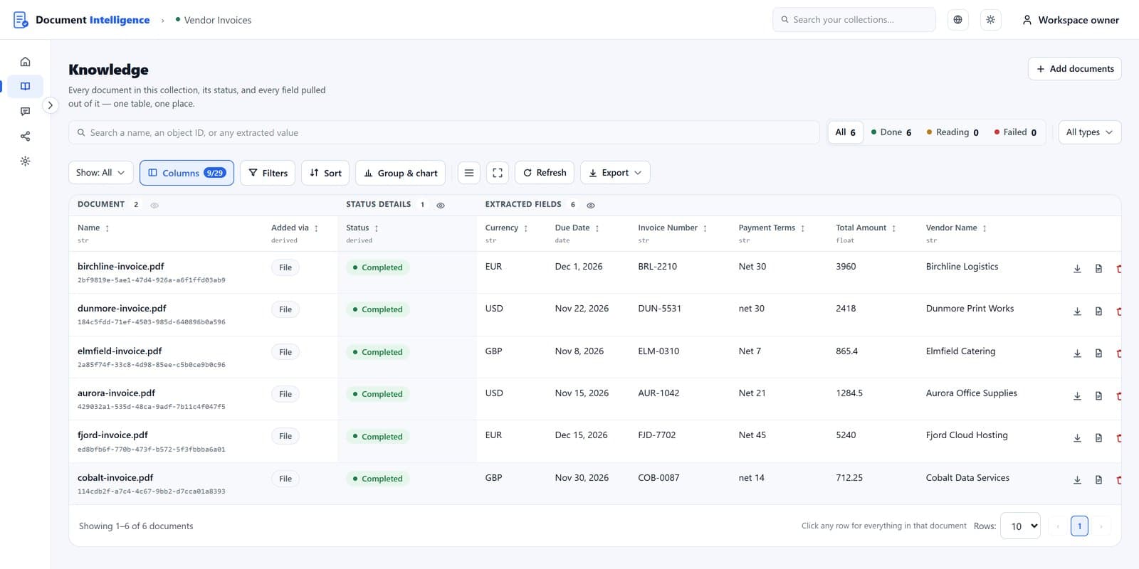Focus the Search your collections field
1139x569 pixels.
tap(854, 20)
